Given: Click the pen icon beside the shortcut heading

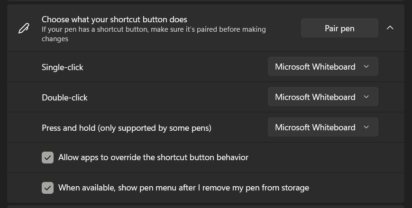Looking at the screenshot, I should [x=23, y=29].
